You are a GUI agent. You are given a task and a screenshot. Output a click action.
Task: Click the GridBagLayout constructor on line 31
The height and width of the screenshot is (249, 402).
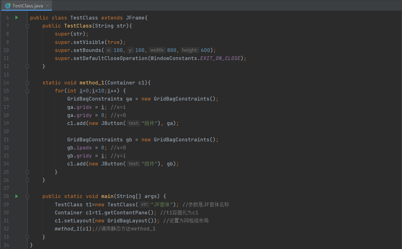(128, 221)
